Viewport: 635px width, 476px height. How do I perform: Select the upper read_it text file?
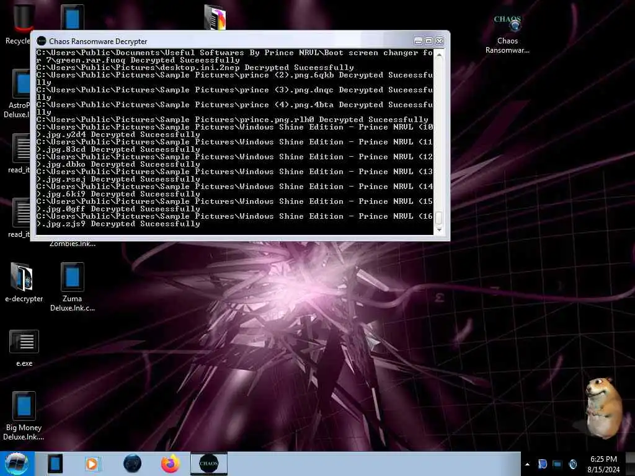pyautogui.click(x=19, y=154)
